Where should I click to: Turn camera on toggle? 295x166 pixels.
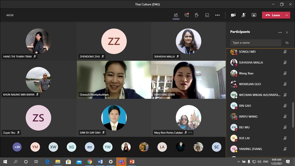(x=233, y=15)
